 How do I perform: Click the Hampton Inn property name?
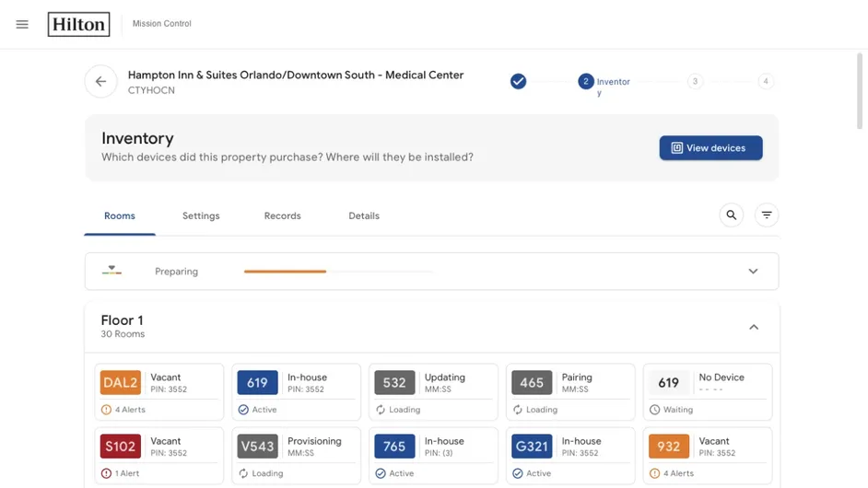296,75
